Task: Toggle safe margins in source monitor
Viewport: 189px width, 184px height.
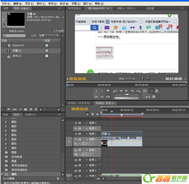Action: 151,91
